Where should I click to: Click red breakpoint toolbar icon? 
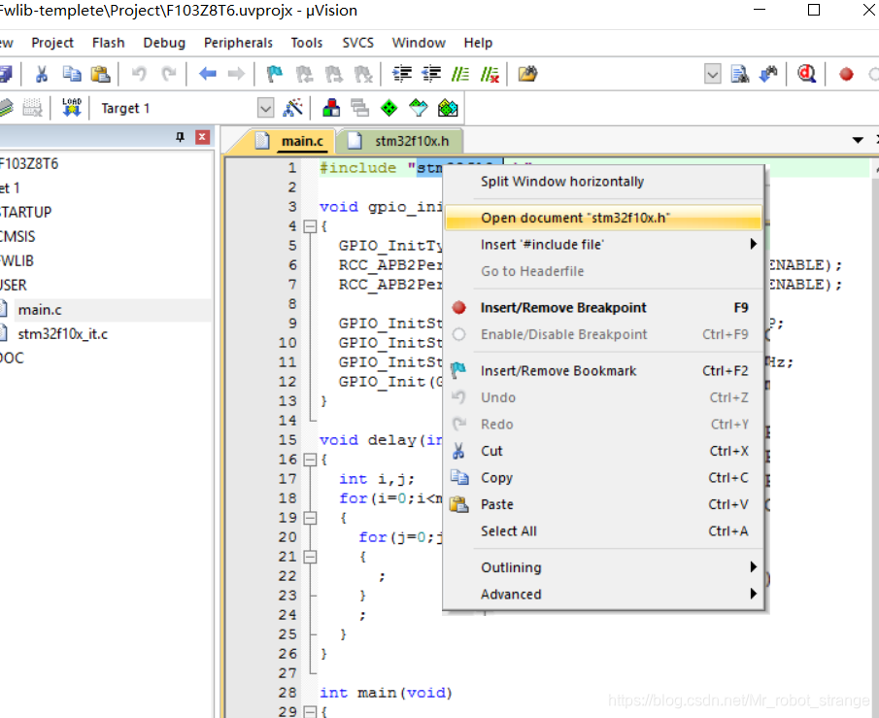click(846, 74)
